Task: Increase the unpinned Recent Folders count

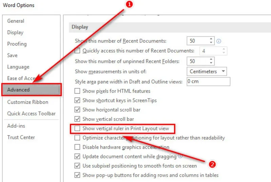Action: point(211,59)
